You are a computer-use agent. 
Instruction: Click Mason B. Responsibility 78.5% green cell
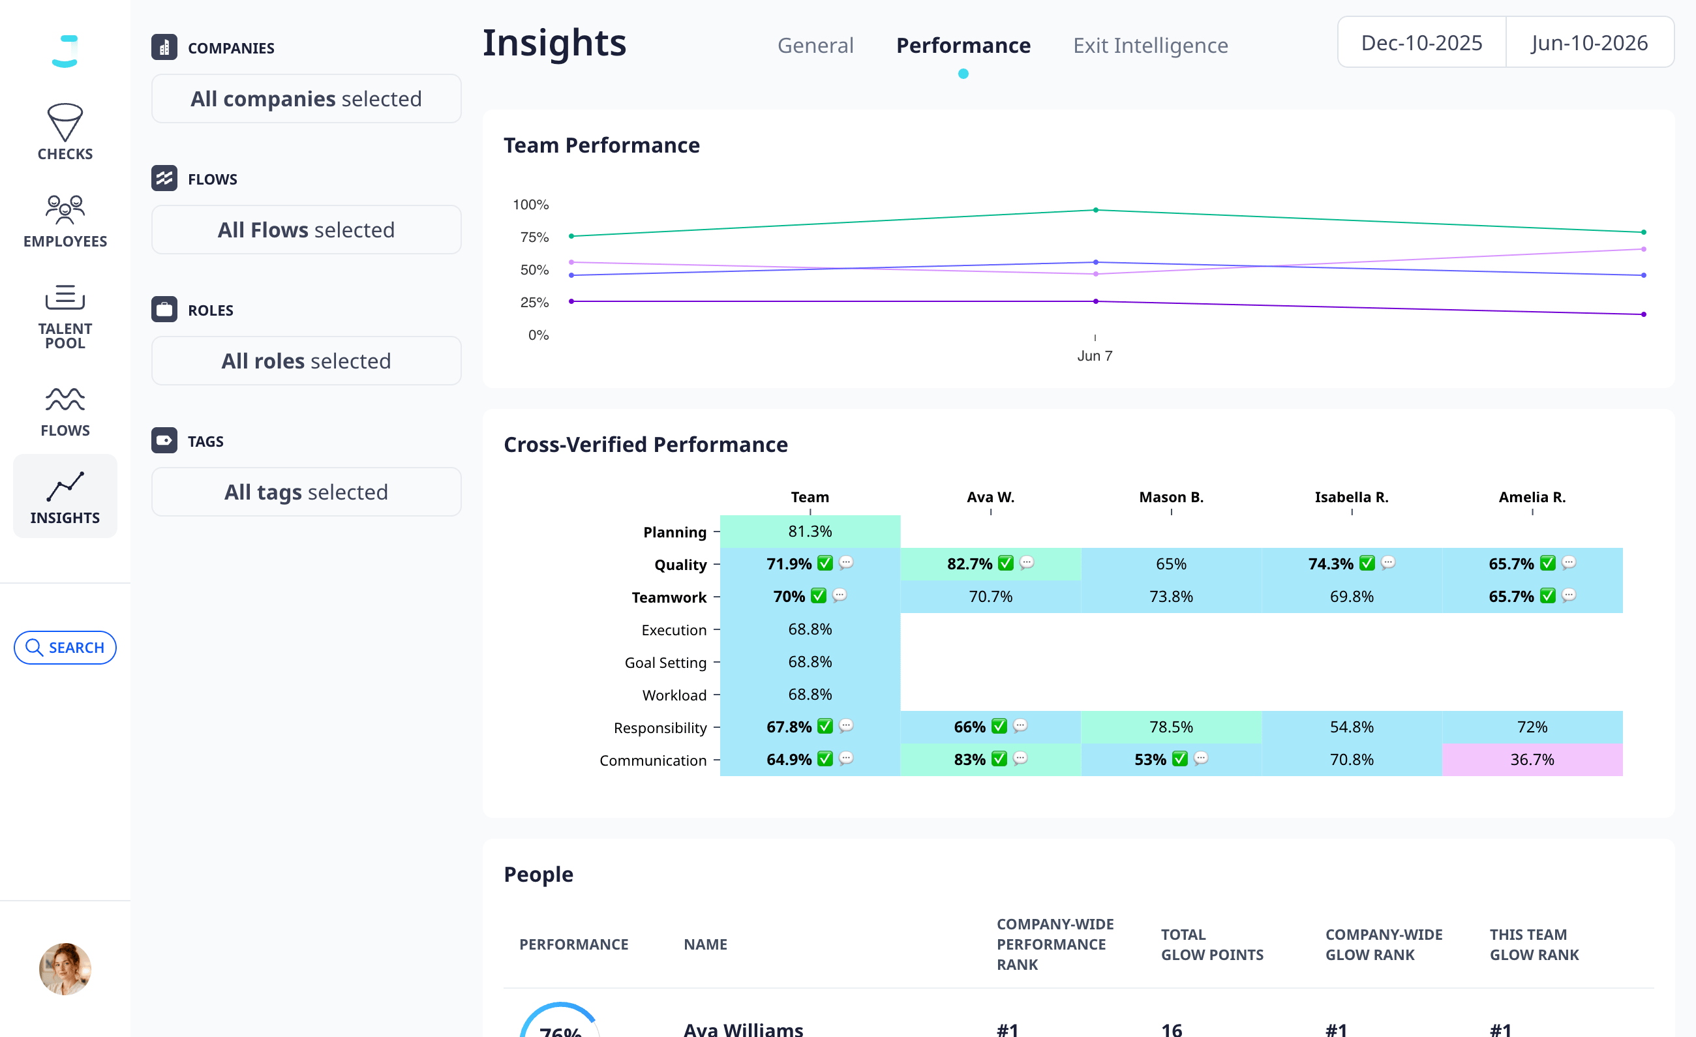coord(1172,727)
